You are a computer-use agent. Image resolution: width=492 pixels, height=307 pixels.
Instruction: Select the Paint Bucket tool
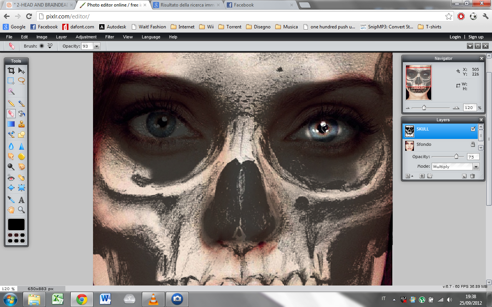[22, 114]
